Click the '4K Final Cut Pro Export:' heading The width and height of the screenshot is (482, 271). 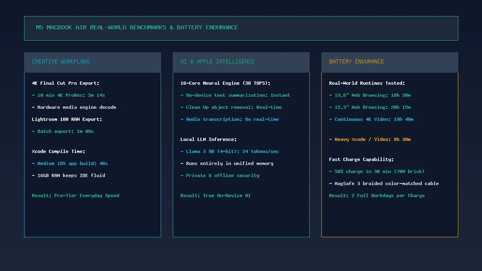point(65,83)
